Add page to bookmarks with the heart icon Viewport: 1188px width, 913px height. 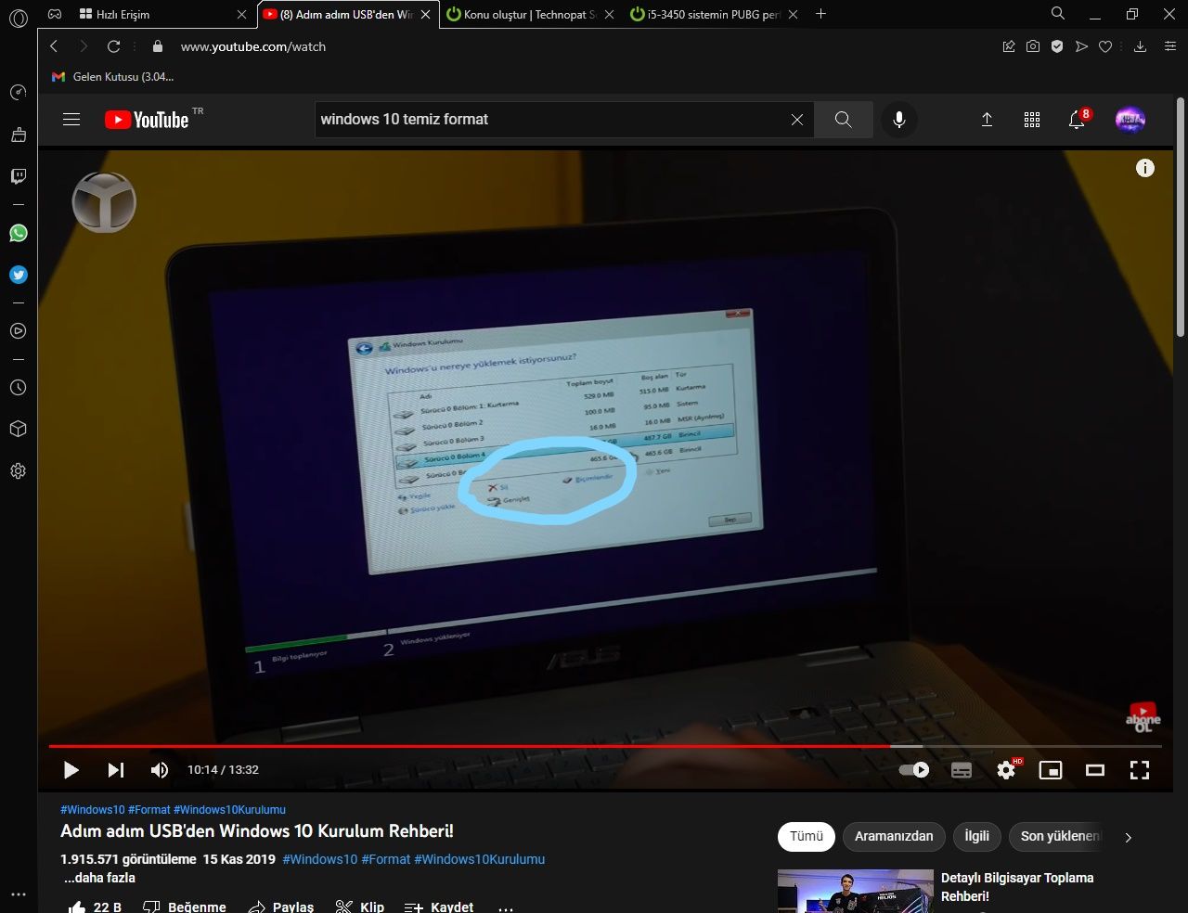pos(1105,46)
